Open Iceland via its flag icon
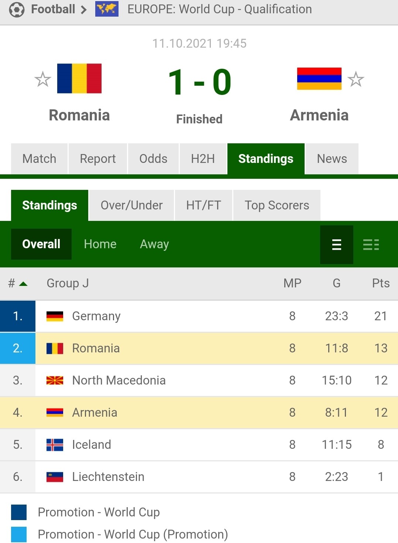Screen dimensions: 398x543 click(55, 445)
